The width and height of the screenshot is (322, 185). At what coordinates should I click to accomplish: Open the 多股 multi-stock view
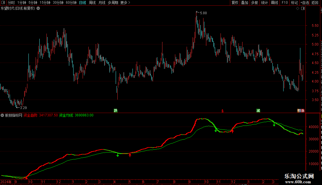point(254,3)
